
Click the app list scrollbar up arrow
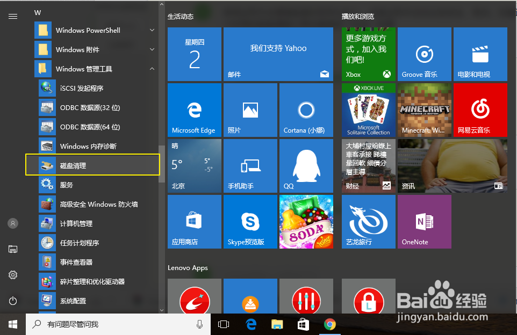162,5
